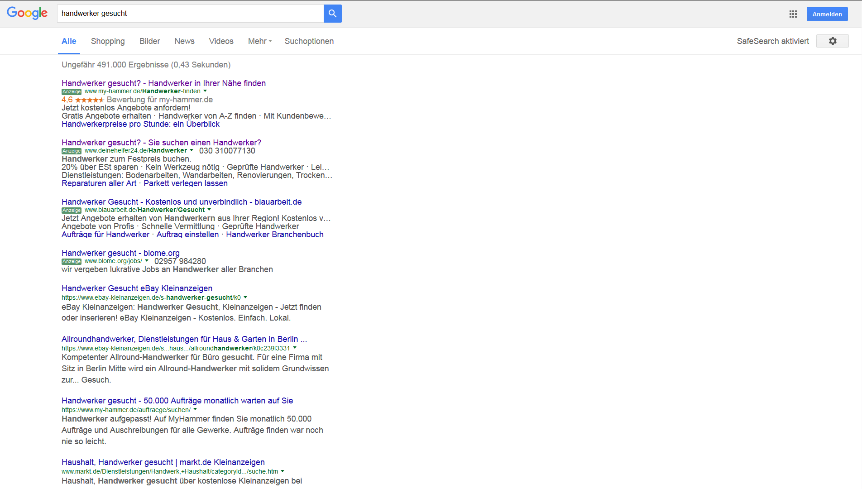Click the Google logo
This screenshot has width=862, height=489.
(27, 13)
